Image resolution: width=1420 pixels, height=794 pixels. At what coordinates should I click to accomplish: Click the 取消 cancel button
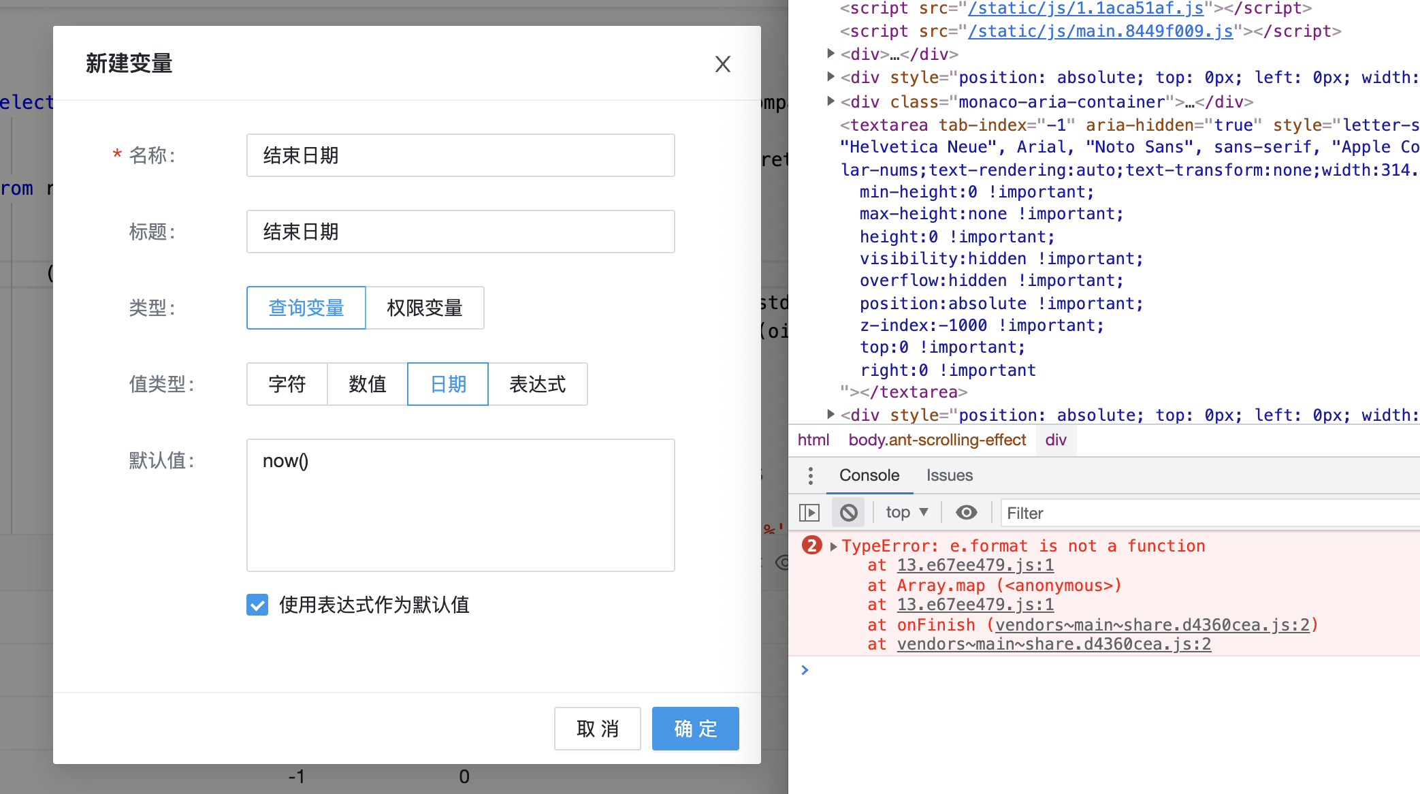(597, 728)
